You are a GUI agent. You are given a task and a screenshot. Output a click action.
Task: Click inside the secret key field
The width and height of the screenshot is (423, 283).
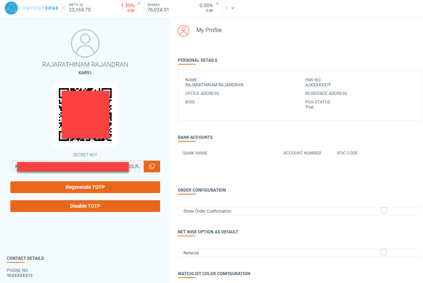point(77,166)
